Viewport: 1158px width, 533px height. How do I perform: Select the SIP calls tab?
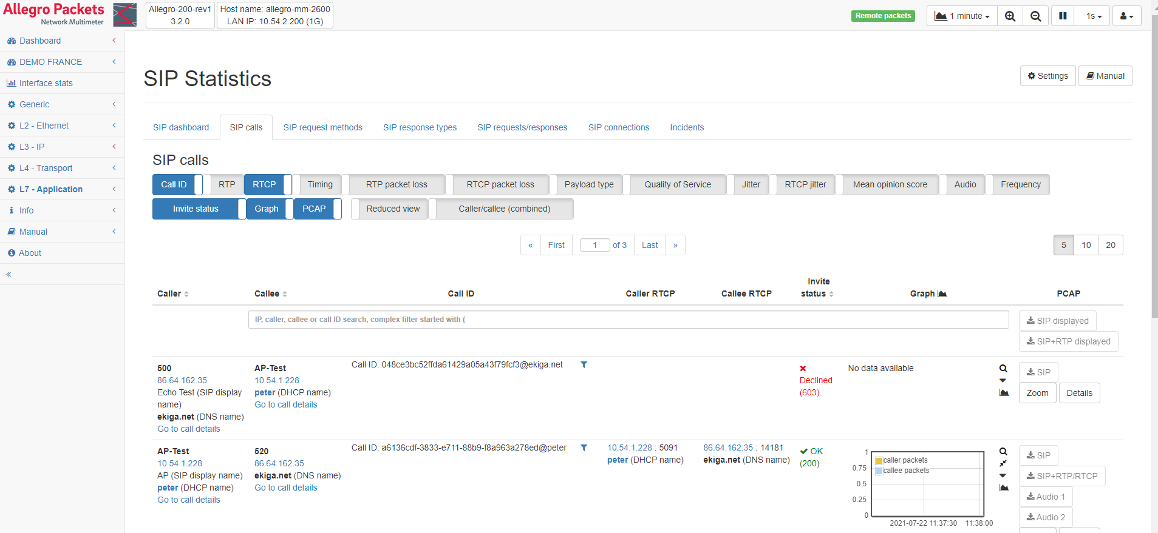pyautogui.click(x=246, y=127)
